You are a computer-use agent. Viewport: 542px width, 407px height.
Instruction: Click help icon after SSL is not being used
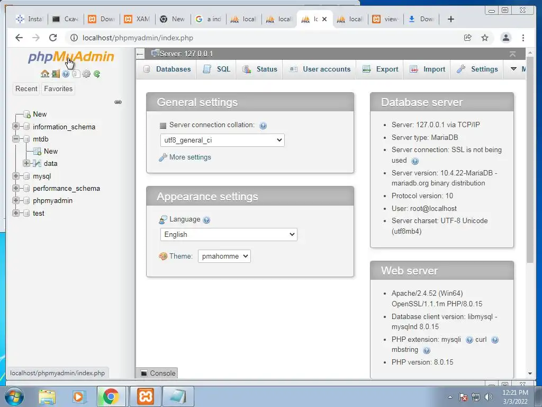coord(415,161)
